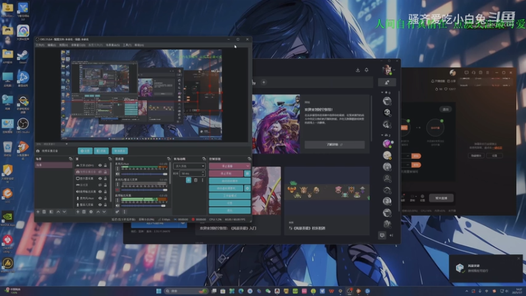The width and height of the screenshot is (526, 296).
Task: Click the stop recording button in OBS
Action: pos(226,174)
